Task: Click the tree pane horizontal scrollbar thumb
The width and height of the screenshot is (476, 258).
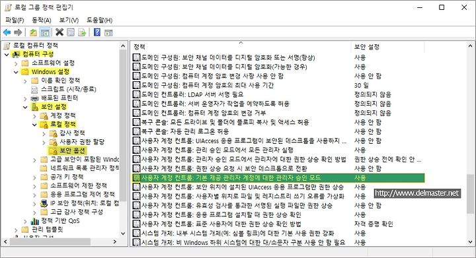Action: 50,242
